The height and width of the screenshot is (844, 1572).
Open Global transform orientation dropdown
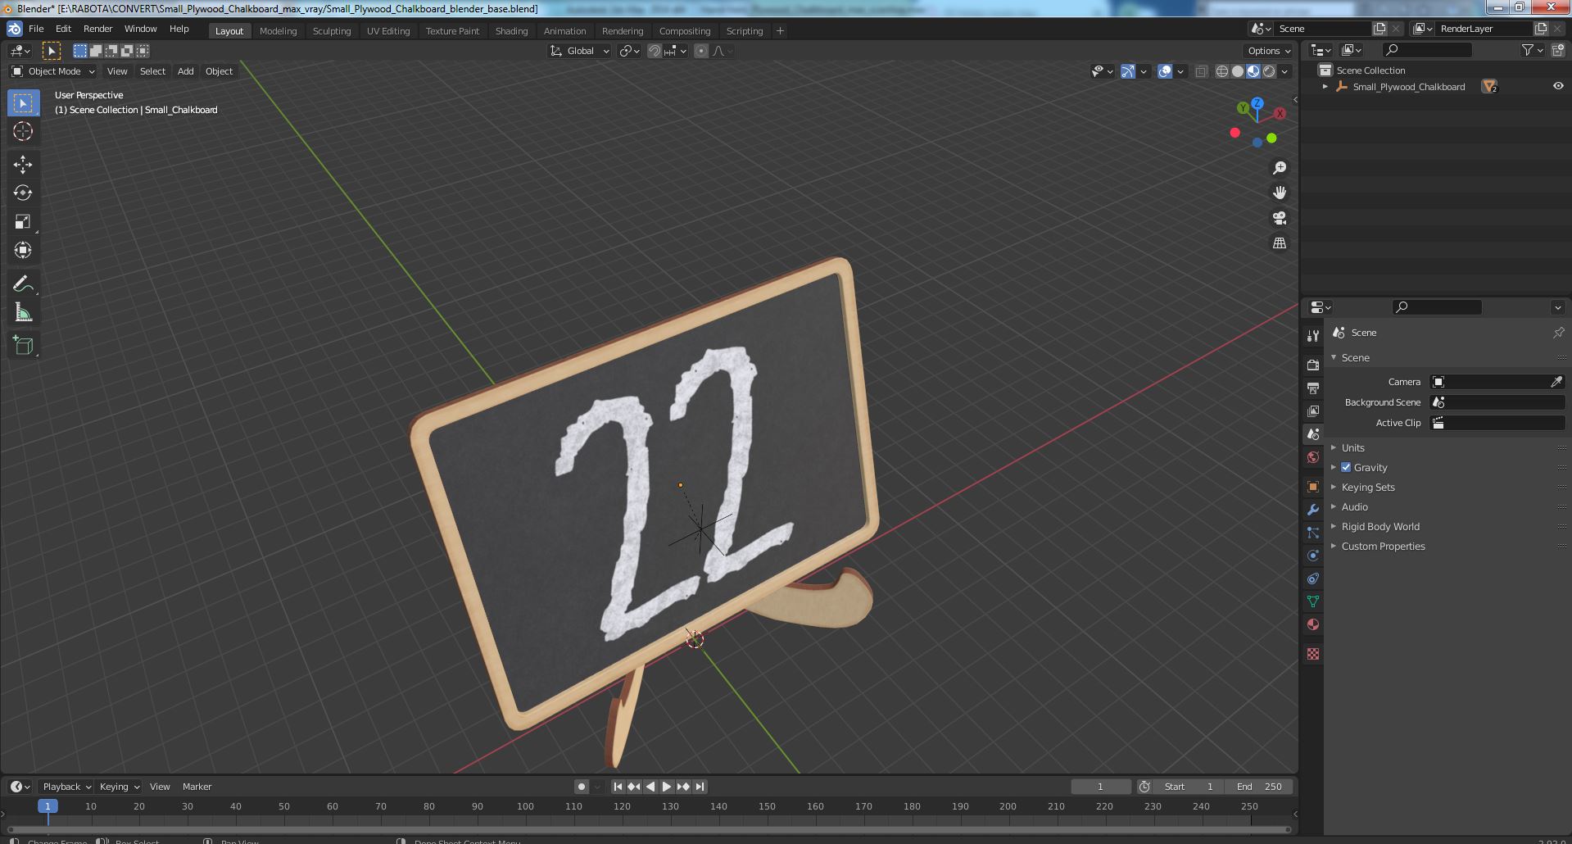[x=580, y=51]
